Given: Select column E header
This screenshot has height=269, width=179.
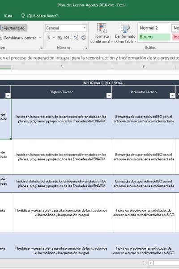Looking at the screenshot, I should [61, 67].
